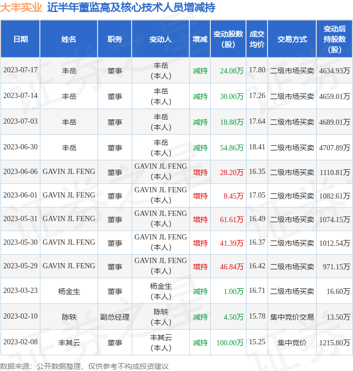
Task: Click the 61.61万 share change value
Action: coord(231,220)
